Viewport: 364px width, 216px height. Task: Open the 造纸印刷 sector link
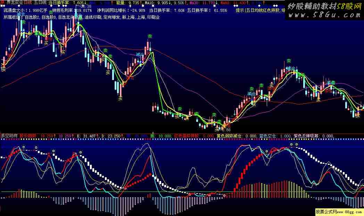coord(93,17)
